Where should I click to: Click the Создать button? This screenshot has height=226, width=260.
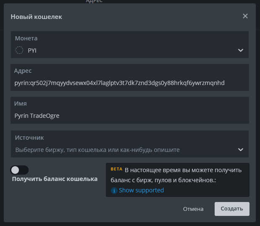click(232, 209)
